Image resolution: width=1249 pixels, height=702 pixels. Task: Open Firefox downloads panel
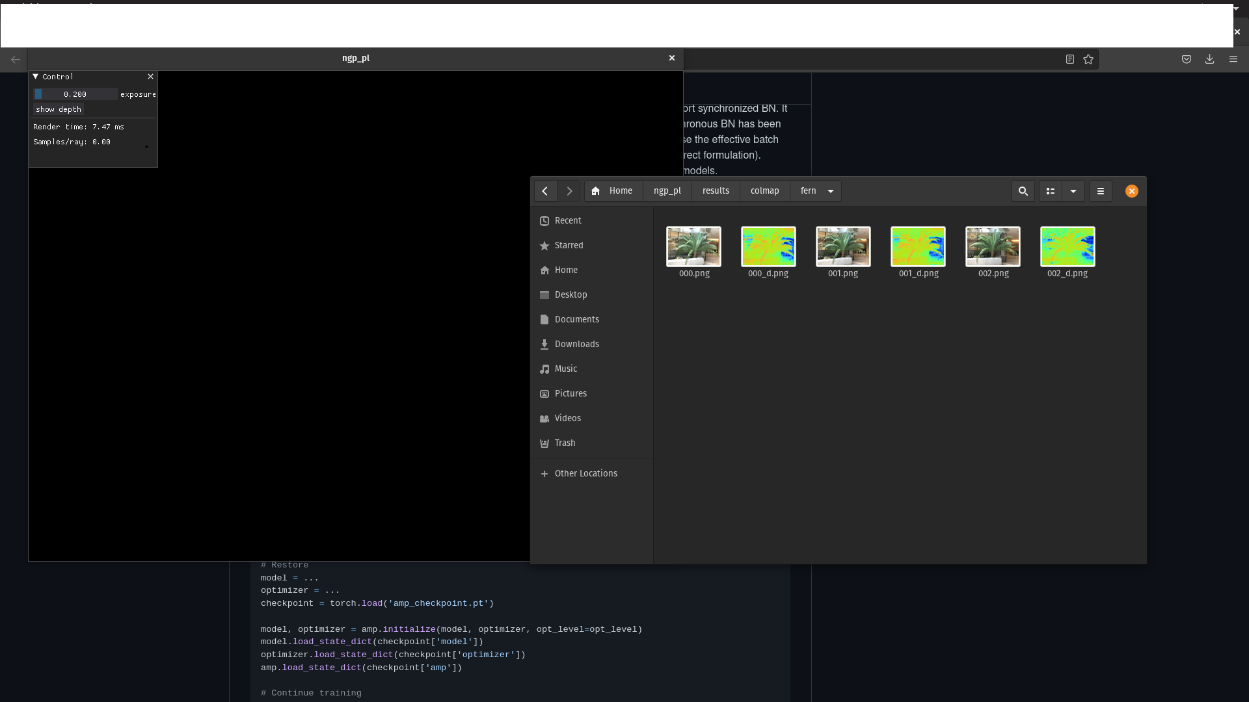click(x=1209, y=59)
